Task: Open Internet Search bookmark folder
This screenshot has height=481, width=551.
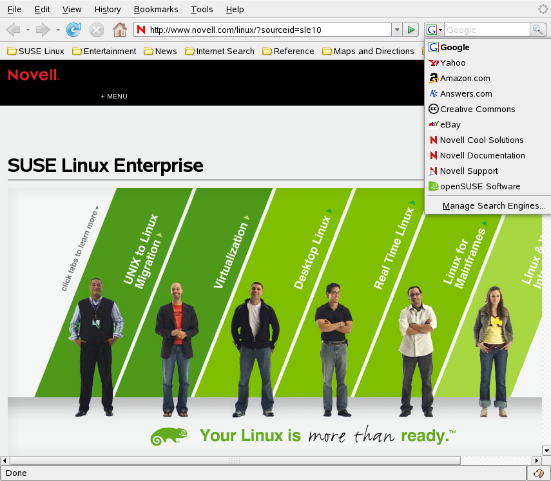Action: click(x=220, y=52)
